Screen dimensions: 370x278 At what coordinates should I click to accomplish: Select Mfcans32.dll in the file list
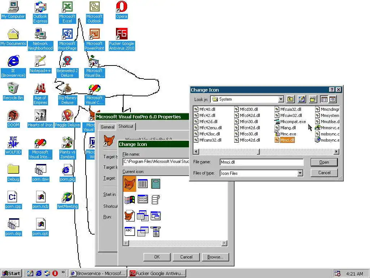pos(208,140)
